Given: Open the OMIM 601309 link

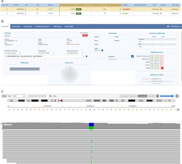Looking at the screenshot, I should coord(98,50).
